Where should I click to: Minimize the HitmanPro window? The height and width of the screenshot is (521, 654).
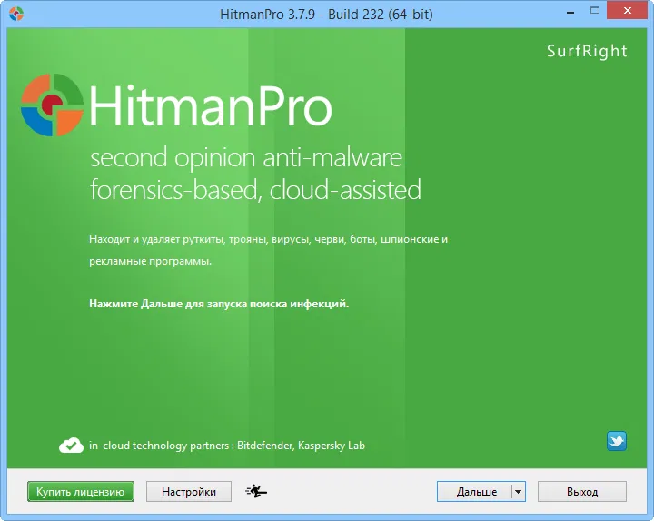pos(570,13)
